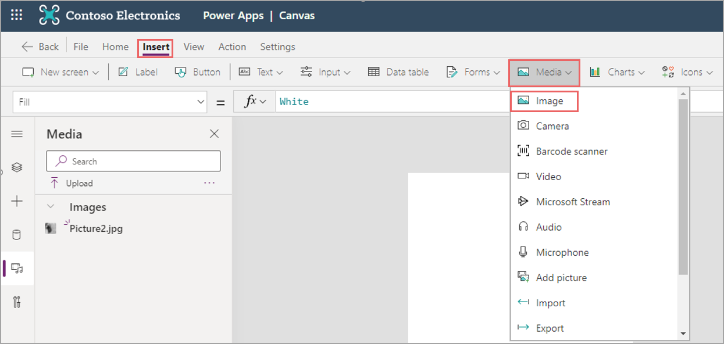The image size is (724, 344).
Task: Open the Fill property selector
Action: click(109, 102)
